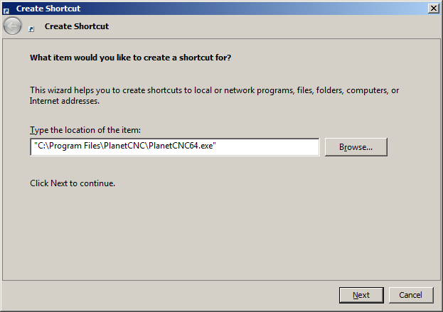Screen dimensions: 443x312
Task: Click the "Click Next to continue." text
Action: (x=73, y=183)
